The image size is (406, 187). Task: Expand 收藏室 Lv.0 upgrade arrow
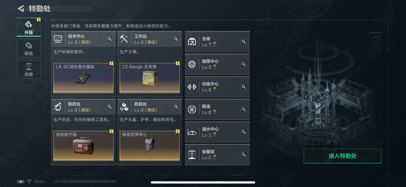tap(215, 158)
